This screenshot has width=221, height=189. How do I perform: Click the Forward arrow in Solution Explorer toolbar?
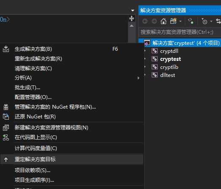[x=154, y=21]
